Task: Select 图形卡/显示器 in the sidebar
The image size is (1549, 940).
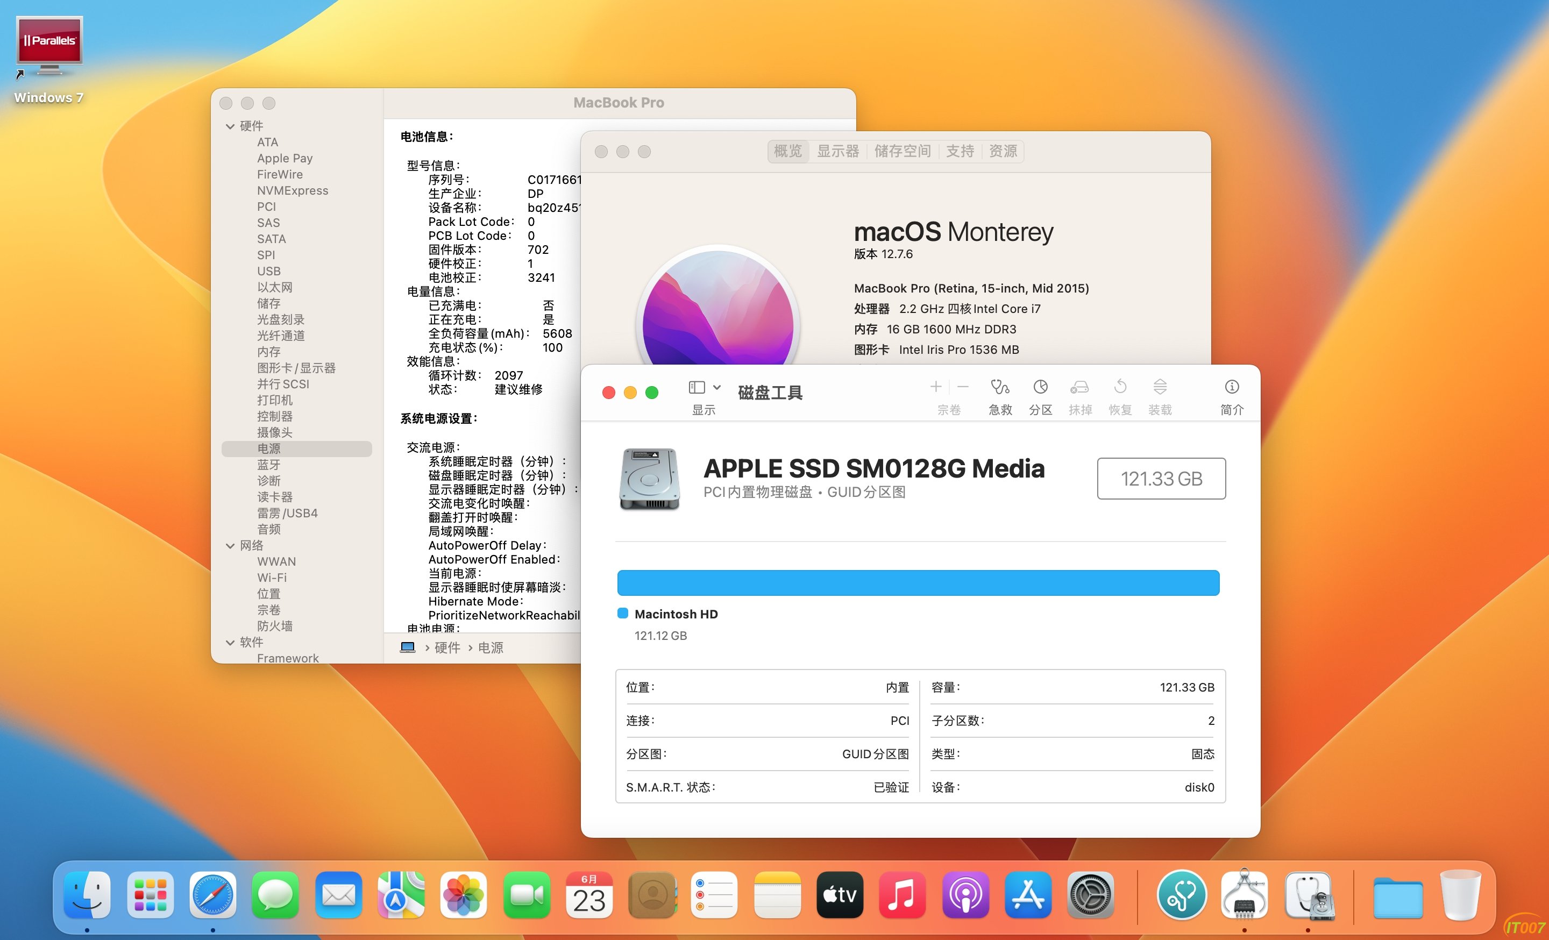Action: click(x=296, y=368)
